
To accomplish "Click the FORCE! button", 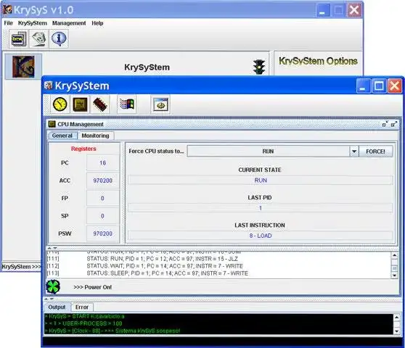I will [x=375, y=152].
